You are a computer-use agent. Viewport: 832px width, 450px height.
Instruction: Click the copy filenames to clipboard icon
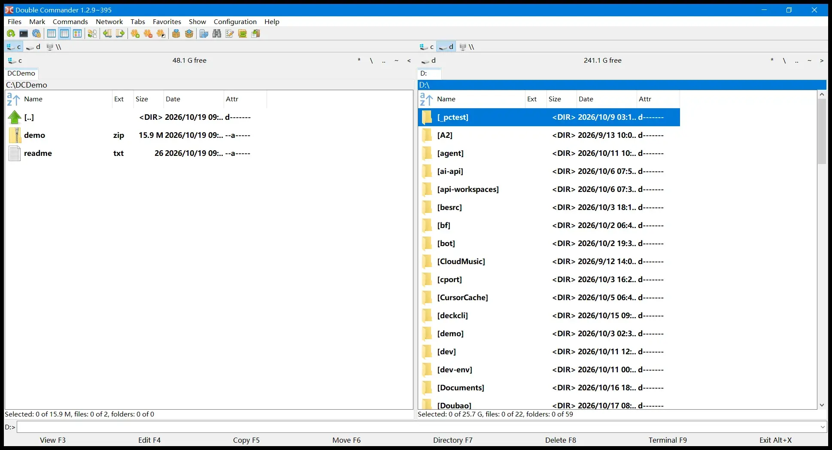(256, 33)
